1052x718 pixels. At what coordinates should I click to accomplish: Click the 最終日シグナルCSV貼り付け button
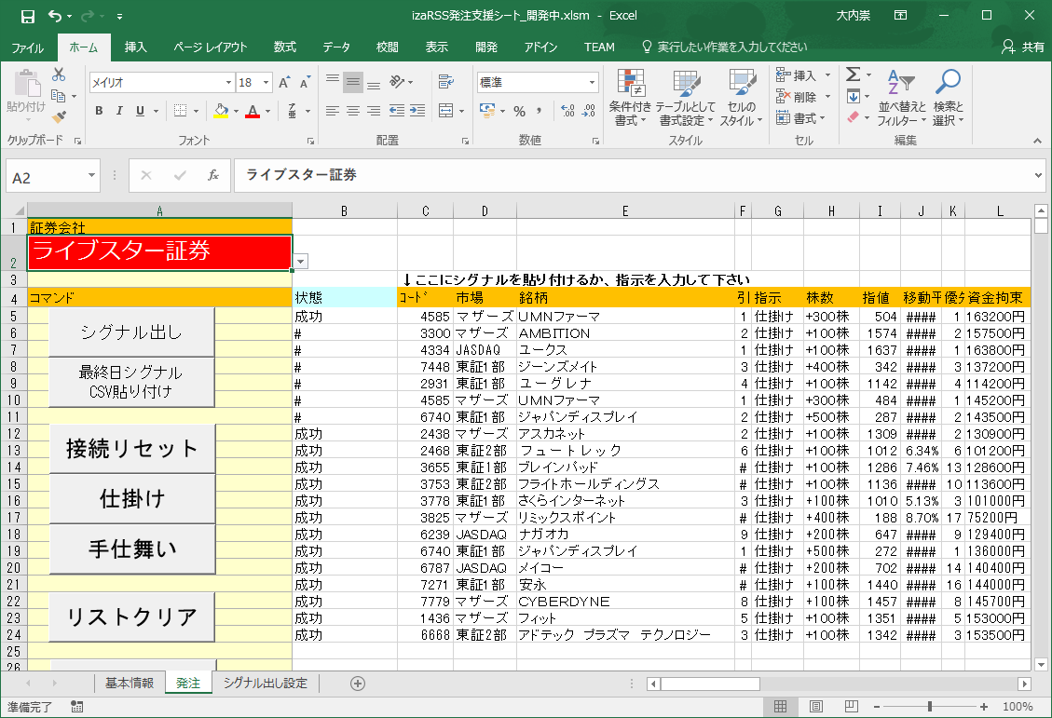tap(131, 382)
